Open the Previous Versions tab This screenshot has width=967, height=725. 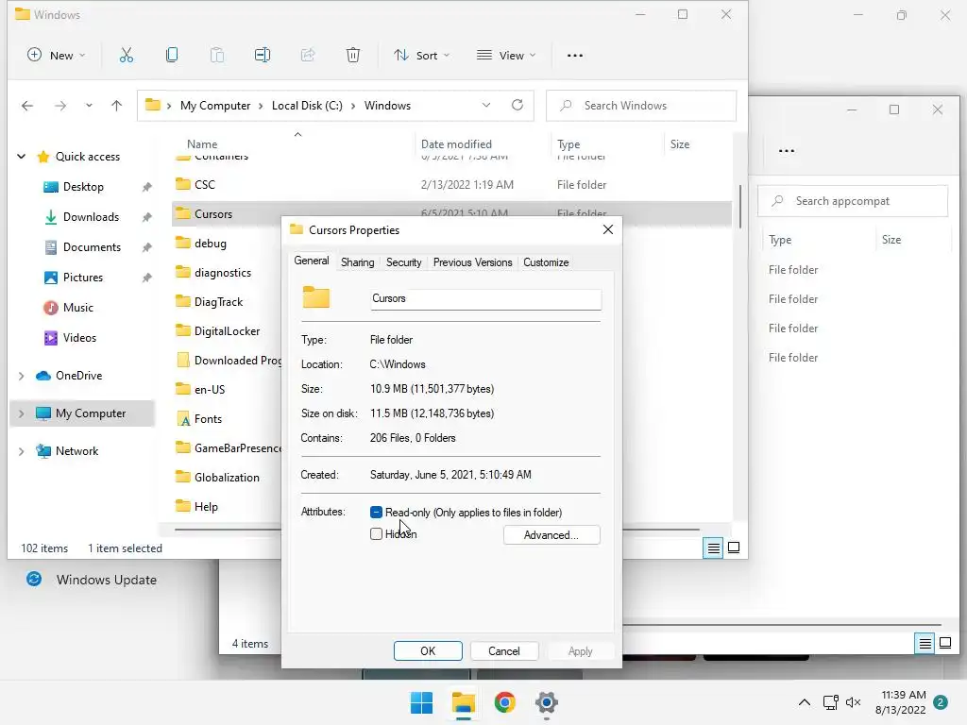tap(472, 262)
